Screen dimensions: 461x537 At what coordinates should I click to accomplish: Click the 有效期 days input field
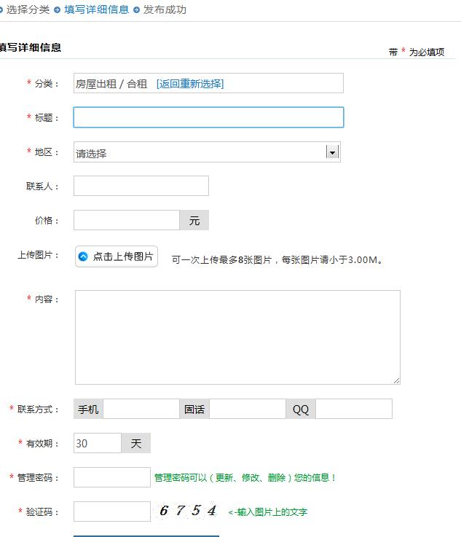(97, 443)
